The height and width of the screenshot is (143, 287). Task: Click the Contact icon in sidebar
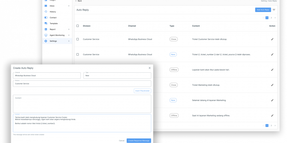pos(46,18)
